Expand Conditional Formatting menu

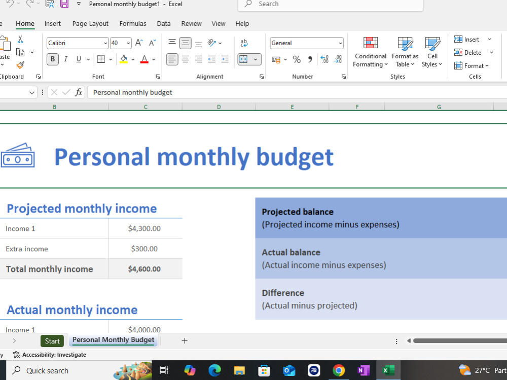(x=370, y=52)
